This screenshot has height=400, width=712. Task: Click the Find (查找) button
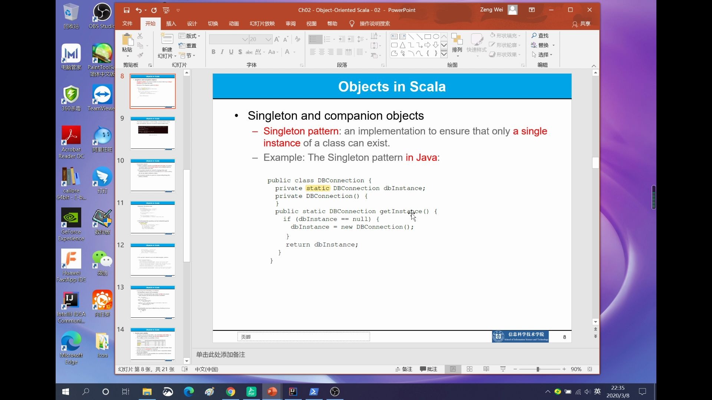coord(540,36)
